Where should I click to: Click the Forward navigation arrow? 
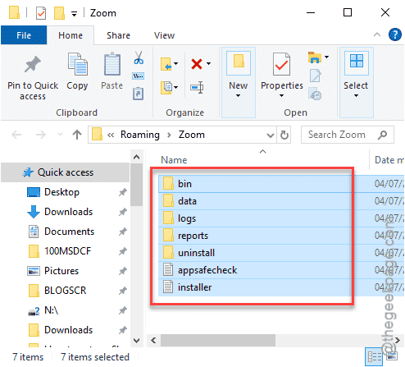tap(41, 135)
